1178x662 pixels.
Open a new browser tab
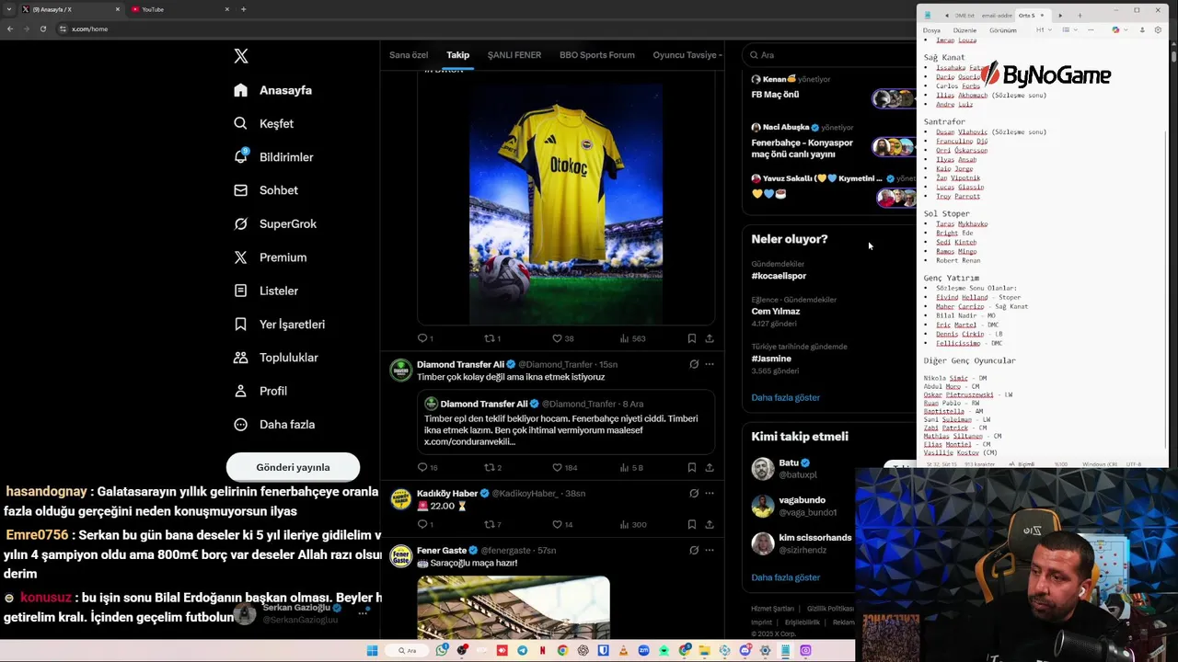tap(243, 9)
